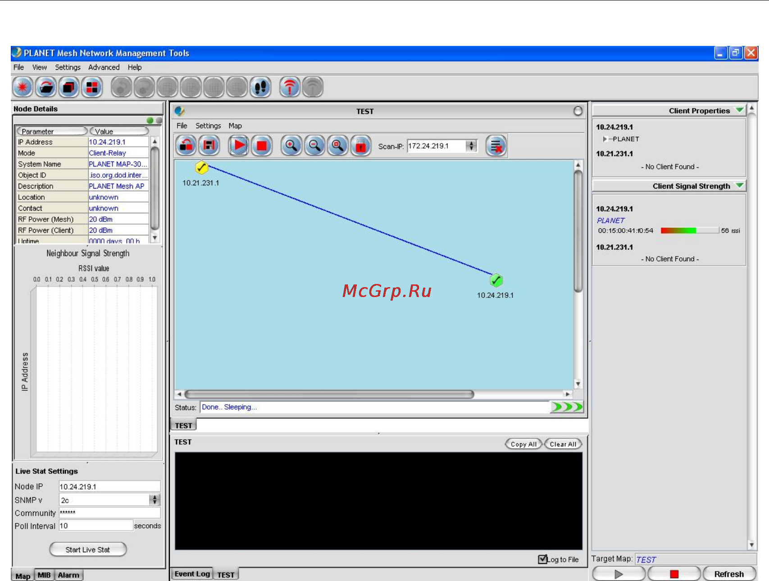769x581 pixels.
Task: Click the TEST map window globe icon
Action: [180, 111]
